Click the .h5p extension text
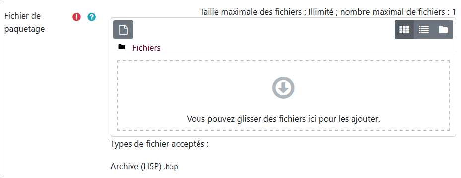Viewport: 461px width, 178px height. (171, 167)
